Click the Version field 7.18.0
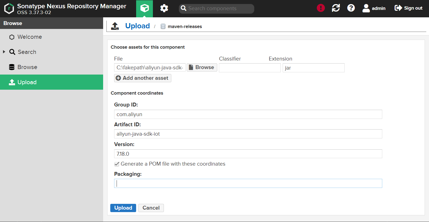 click(248, 154)
